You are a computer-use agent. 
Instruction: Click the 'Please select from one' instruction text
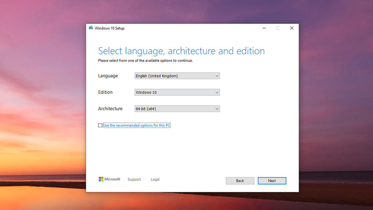pyautogui.click(x=145, y=61)
